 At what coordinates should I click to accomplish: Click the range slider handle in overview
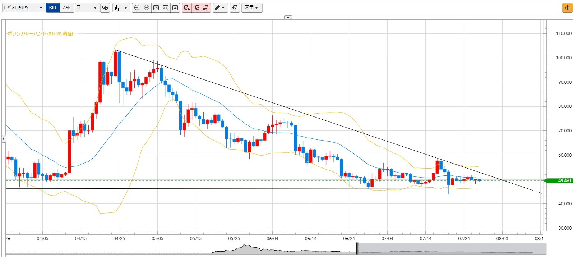[357, 249]
